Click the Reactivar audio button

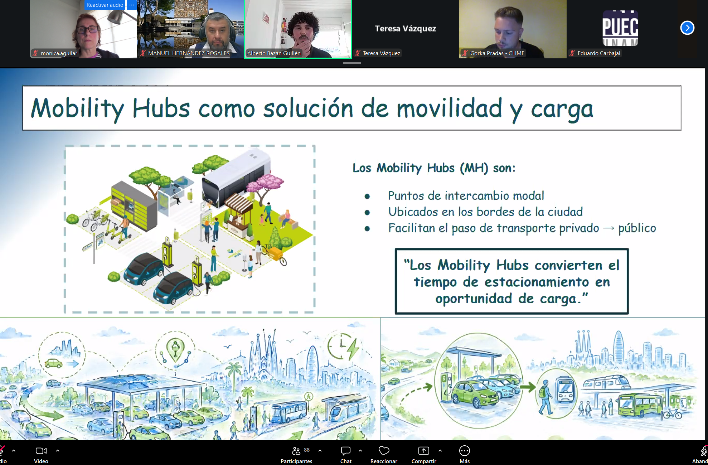(105, 5)
